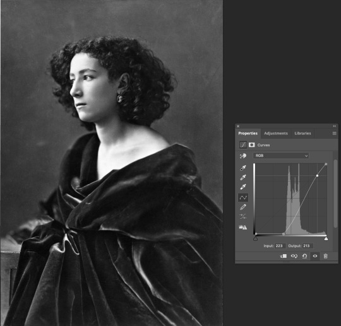341x326 pixels.
Task: Collapse the panel with the double-arrow icon
Action: 335,126
